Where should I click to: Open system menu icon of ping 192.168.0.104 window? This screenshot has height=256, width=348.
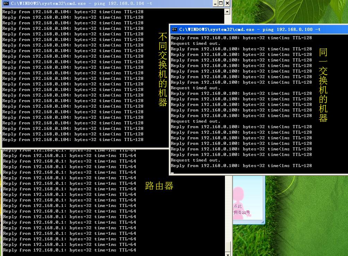pos(6,3)
